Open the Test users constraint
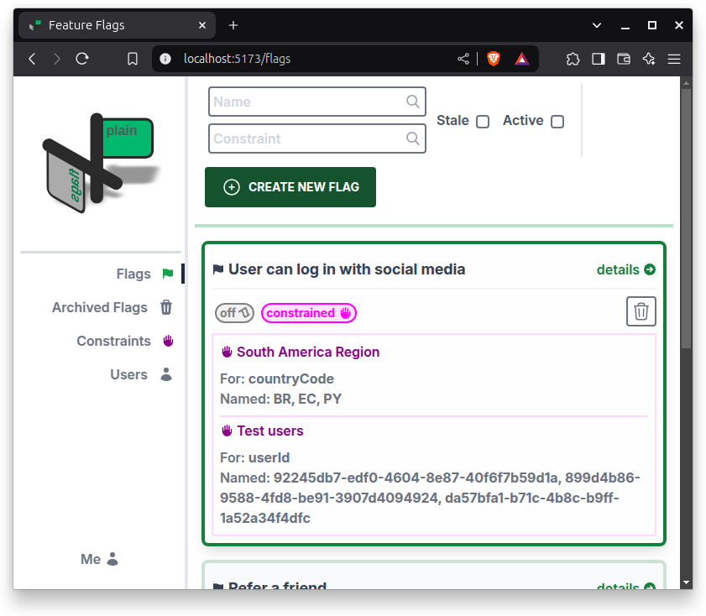 click(x=270, y=431)
